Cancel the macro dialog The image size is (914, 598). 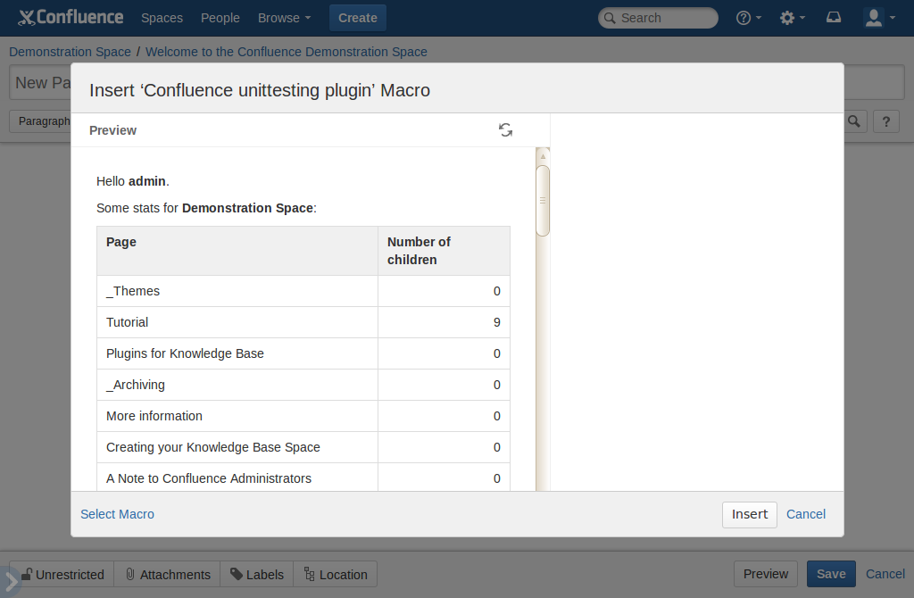[x=805, y=514]
